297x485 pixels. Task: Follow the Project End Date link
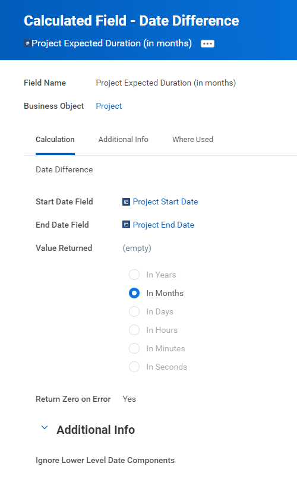[x=163, y=225]
